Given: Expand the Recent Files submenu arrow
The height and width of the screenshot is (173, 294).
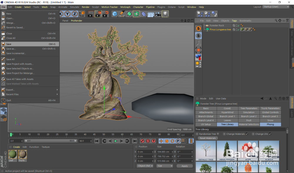Looking at the screenshot, I should tap(57, 94).
